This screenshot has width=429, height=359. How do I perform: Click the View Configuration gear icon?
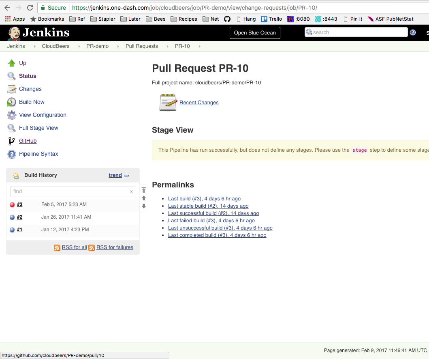[12, 115]
